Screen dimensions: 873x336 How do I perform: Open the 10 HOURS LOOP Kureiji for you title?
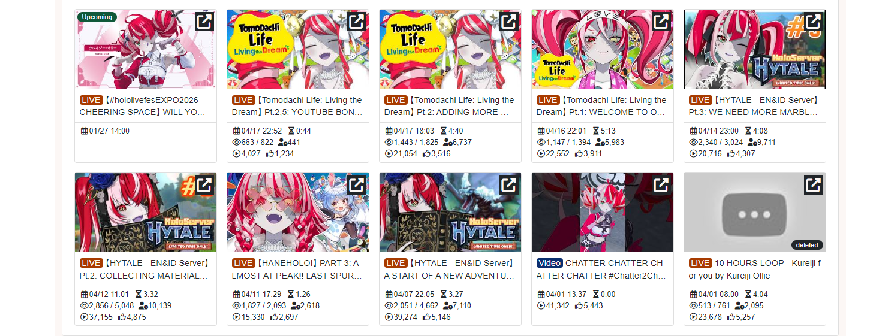click(754, 269)
